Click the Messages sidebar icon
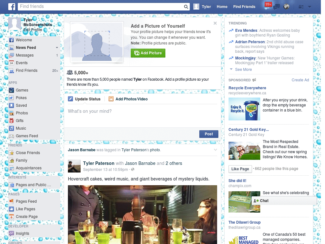Image resolution: width=325 pixels, height=244 pixels. 11,55
